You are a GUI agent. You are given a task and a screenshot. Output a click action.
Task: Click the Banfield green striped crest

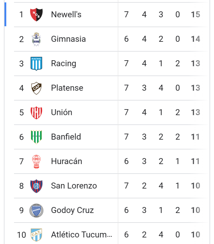[x=36, y=137]
